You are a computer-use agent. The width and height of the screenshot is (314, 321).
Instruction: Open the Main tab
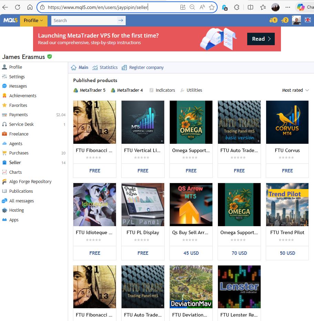pyautogui.click(x=80, y=67)
